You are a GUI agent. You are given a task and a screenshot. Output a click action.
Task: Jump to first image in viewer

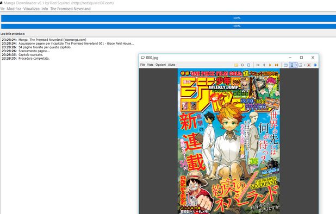pyautogui.click(x=258, y=65)
